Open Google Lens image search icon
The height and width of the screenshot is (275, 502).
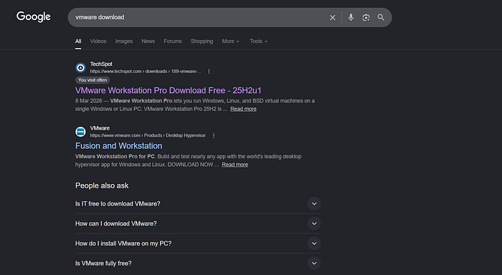(366, 18)
